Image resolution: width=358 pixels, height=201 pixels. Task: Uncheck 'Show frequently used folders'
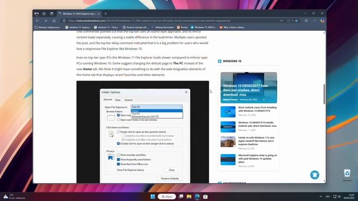pos(118,160)
